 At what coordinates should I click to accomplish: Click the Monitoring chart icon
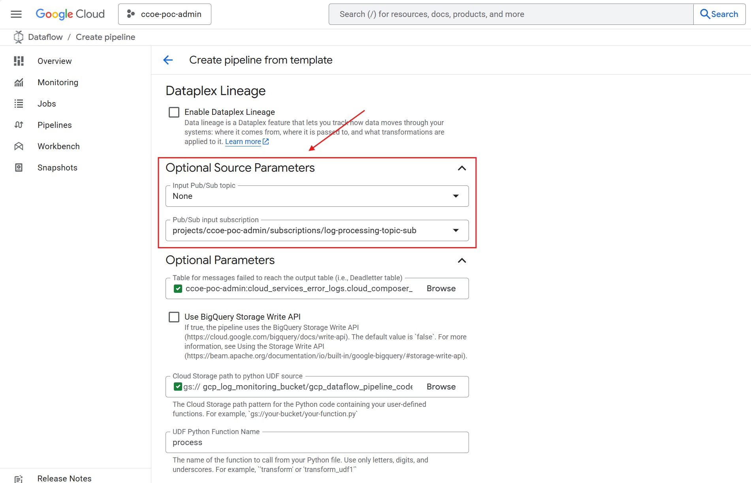tap(19, 82)
